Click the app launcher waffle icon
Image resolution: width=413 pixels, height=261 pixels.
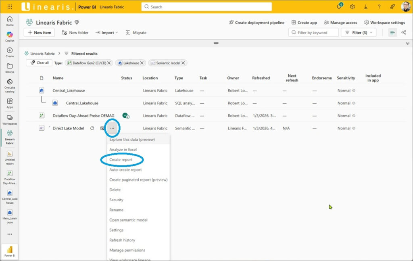click(x=10, y=7)
